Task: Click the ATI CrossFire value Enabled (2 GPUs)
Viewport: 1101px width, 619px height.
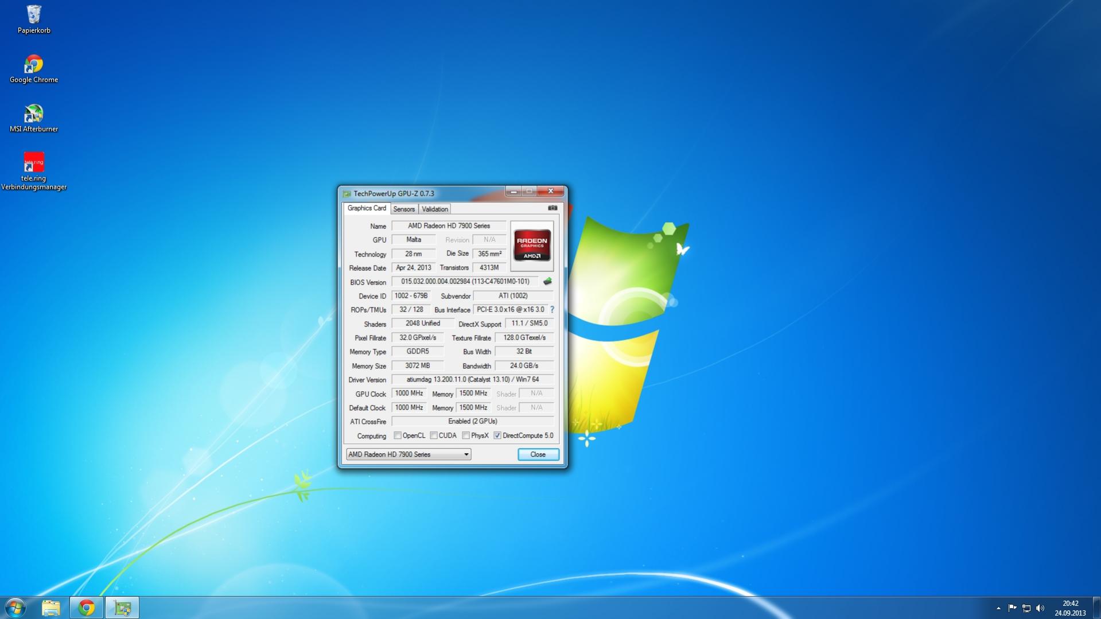Action: [473, 422]
